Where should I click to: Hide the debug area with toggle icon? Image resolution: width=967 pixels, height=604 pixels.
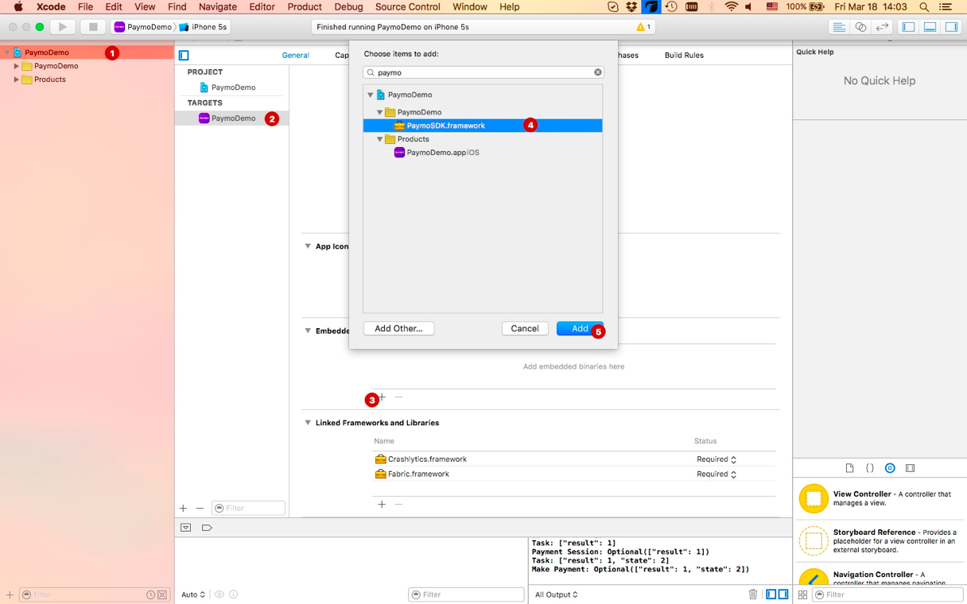click(185, 528)
